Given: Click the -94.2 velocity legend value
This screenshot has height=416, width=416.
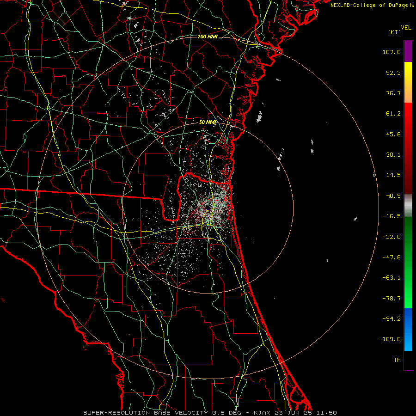Looking at the screenshot, I should click(392, 319).
